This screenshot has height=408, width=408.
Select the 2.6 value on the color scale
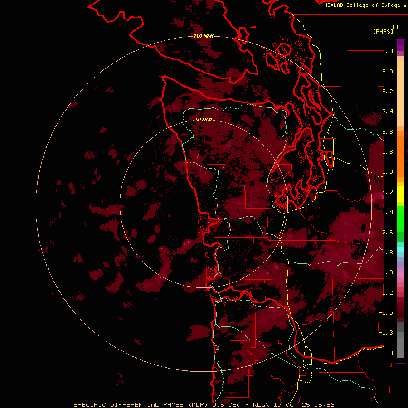[x=388, y=233]
